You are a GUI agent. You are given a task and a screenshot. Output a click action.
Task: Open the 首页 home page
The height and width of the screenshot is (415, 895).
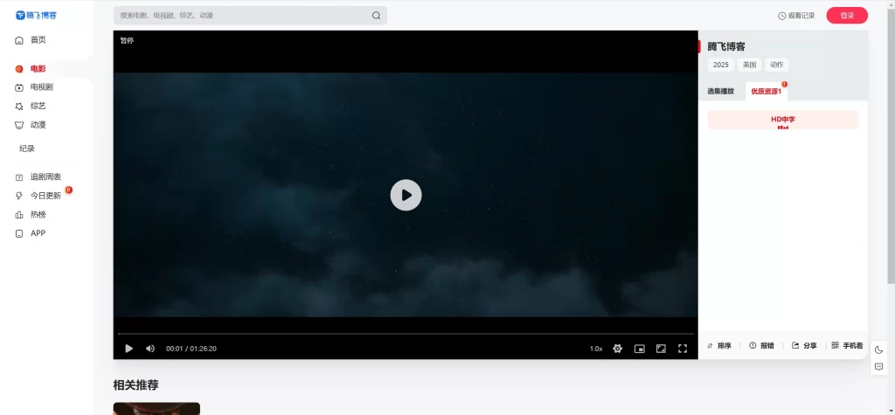pyautogui.click(x=38, y=40)
